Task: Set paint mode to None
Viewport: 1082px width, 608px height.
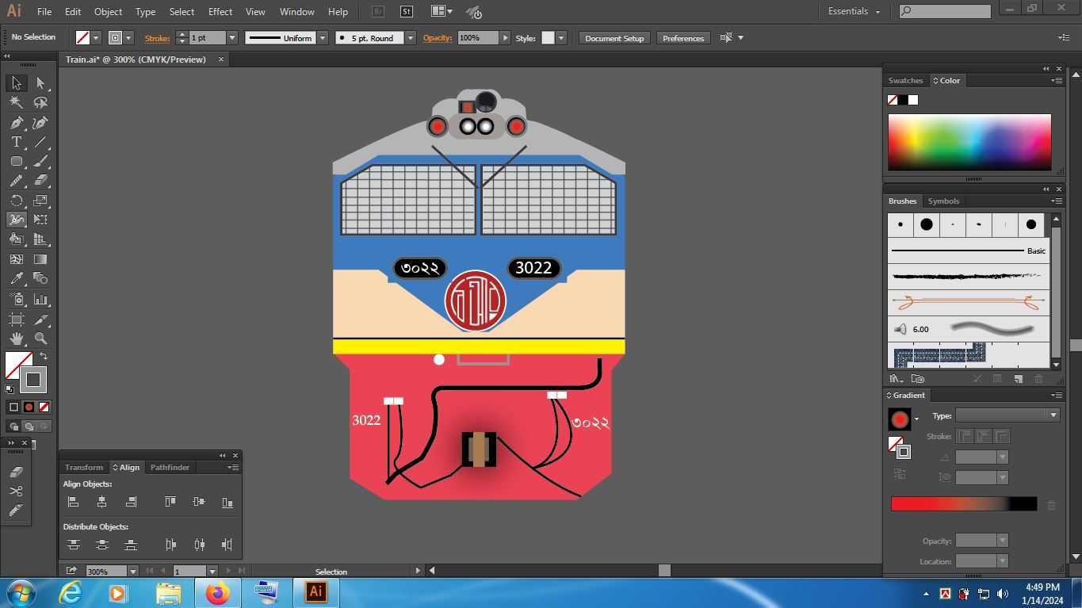Action: click(x=44, y=407)
